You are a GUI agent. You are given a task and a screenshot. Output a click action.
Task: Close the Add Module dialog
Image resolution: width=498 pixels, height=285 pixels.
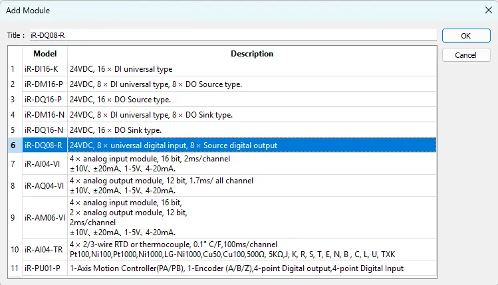coord(489,10)
